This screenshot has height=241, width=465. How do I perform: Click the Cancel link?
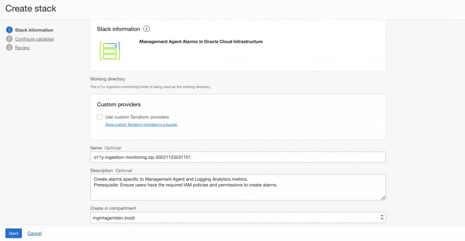(35, 233)
